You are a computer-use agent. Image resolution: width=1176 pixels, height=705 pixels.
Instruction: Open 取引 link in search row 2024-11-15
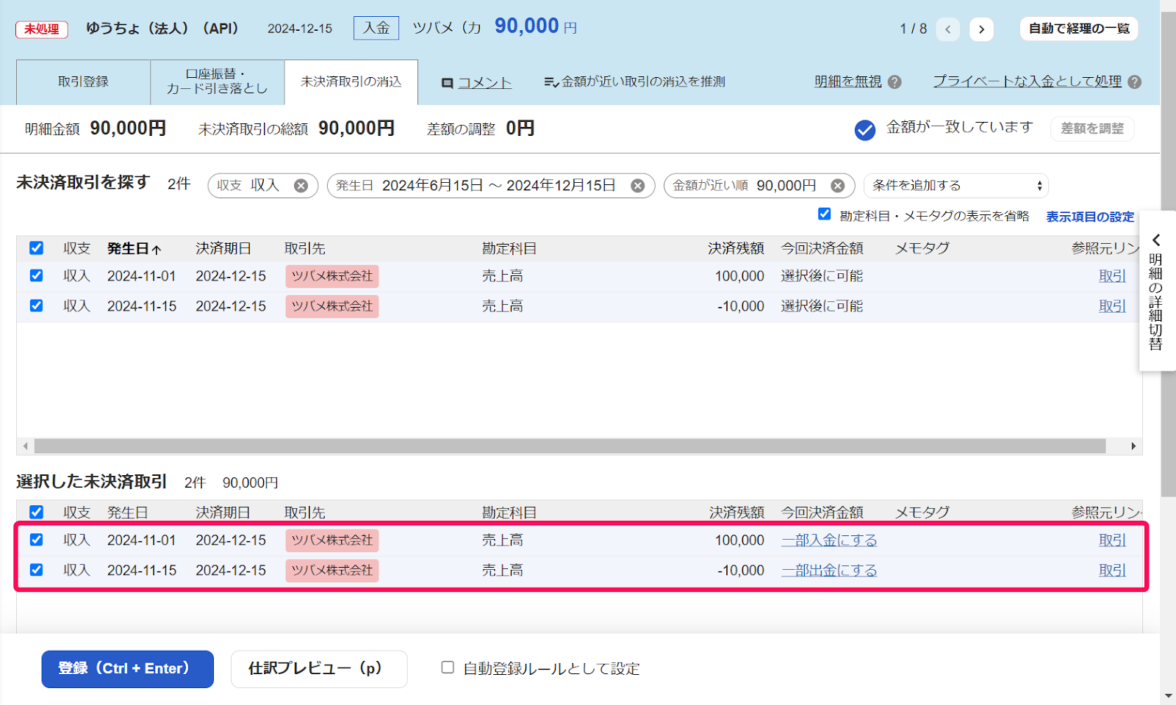point(1112,306)
